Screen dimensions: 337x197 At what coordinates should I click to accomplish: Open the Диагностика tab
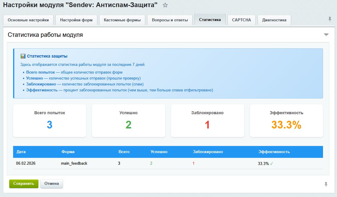pos(274,20)
